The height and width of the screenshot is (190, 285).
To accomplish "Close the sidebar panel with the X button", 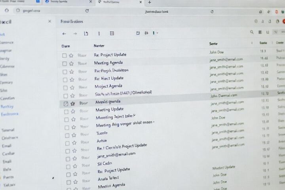I will click(49, 22).
